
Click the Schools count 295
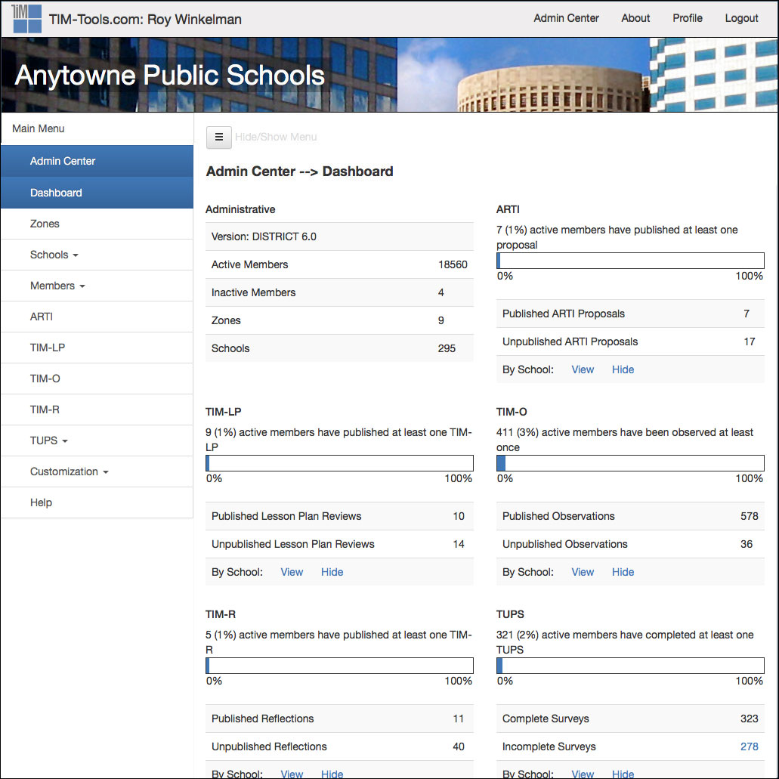click(447, 348)
